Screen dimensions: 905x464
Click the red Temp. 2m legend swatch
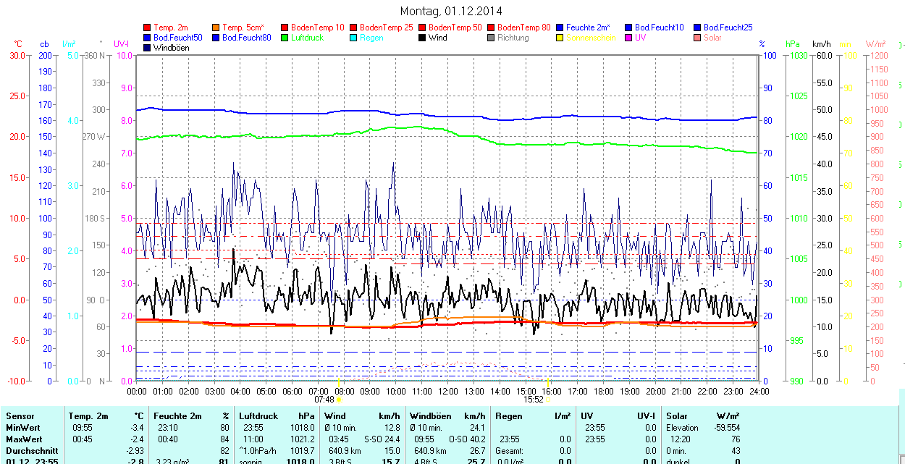(148, 28)
